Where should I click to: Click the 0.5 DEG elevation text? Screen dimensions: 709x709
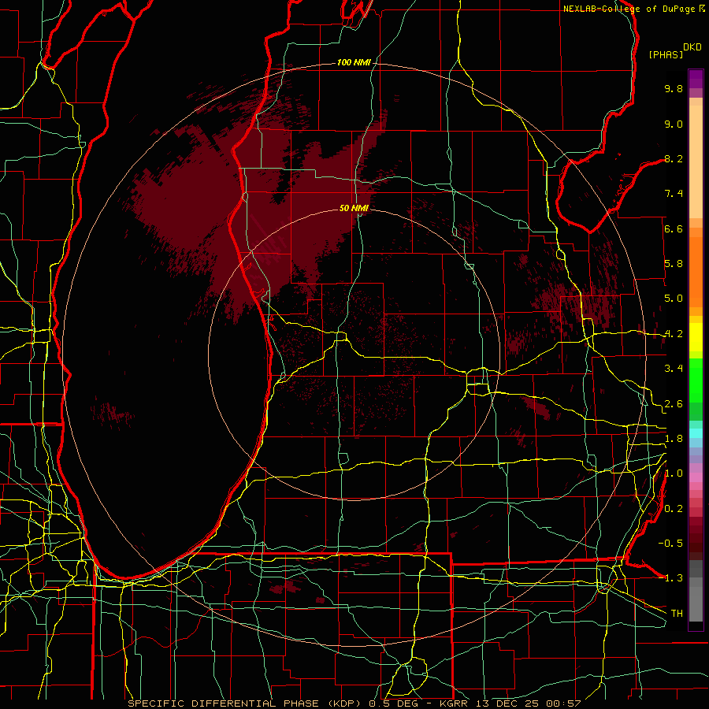click(395, 703)
